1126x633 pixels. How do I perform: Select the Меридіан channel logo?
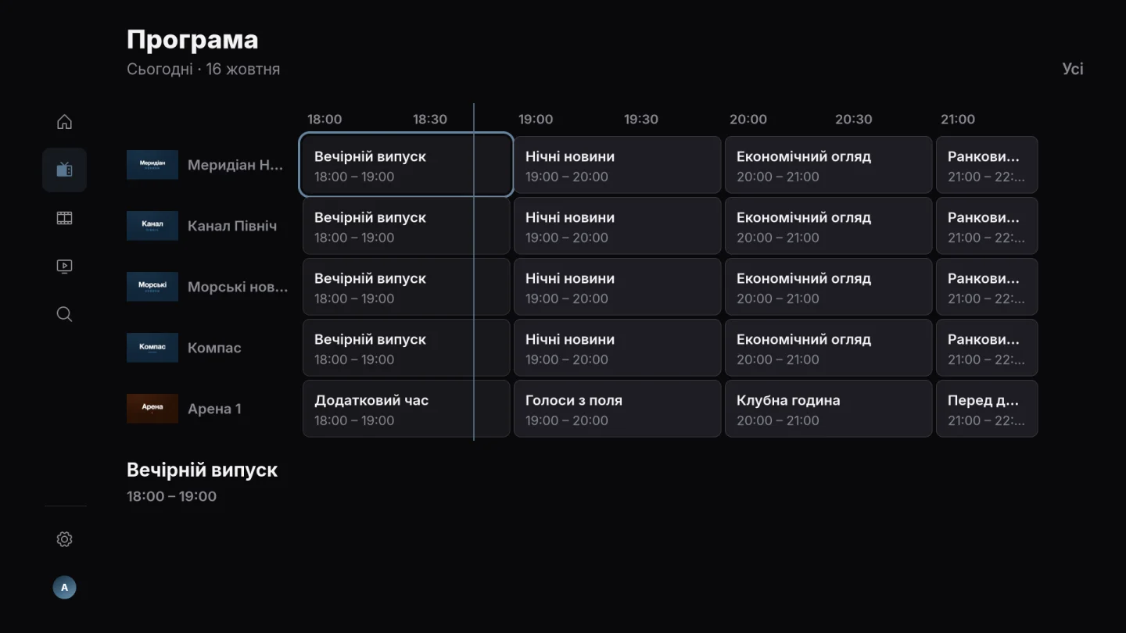coord(152,165)
